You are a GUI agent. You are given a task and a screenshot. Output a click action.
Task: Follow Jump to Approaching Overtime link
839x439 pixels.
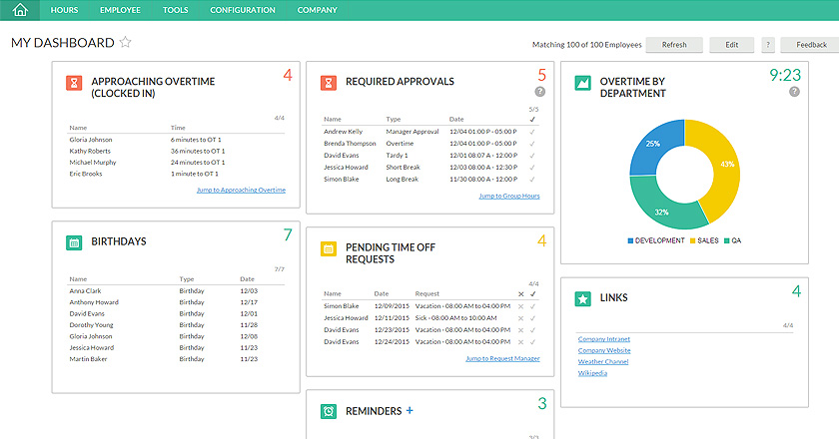(241, 190)
